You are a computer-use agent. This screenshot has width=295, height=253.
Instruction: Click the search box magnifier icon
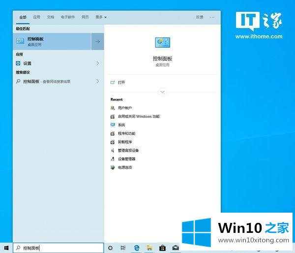[x=18, y=248]
